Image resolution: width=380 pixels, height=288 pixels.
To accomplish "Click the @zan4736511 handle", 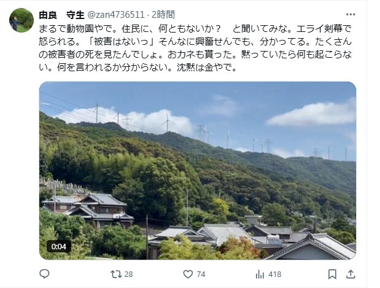I will tap(115, 15).
